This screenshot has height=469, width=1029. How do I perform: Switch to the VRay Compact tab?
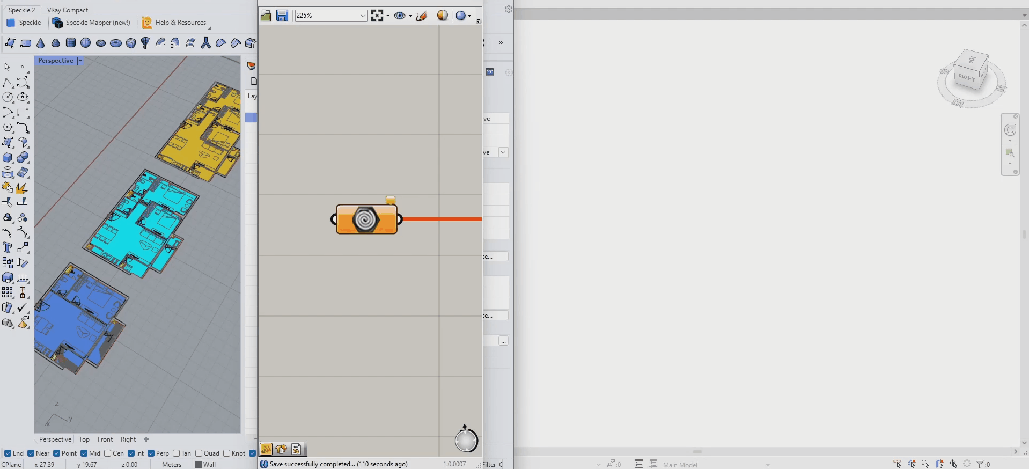(x=68, y=10)
